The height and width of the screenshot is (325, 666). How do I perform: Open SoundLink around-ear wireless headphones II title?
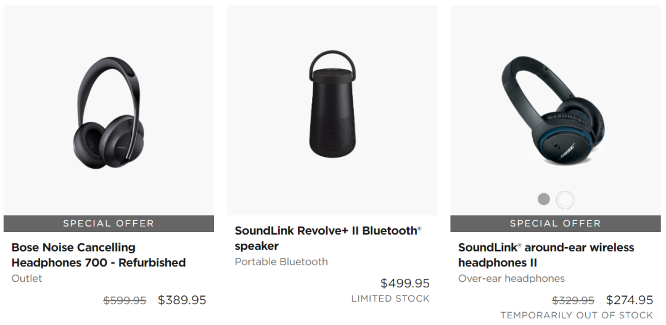(546, 255)
